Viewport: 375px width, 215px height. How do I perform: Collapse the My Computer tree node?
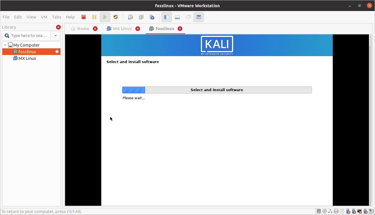click(x=5, y=45)
